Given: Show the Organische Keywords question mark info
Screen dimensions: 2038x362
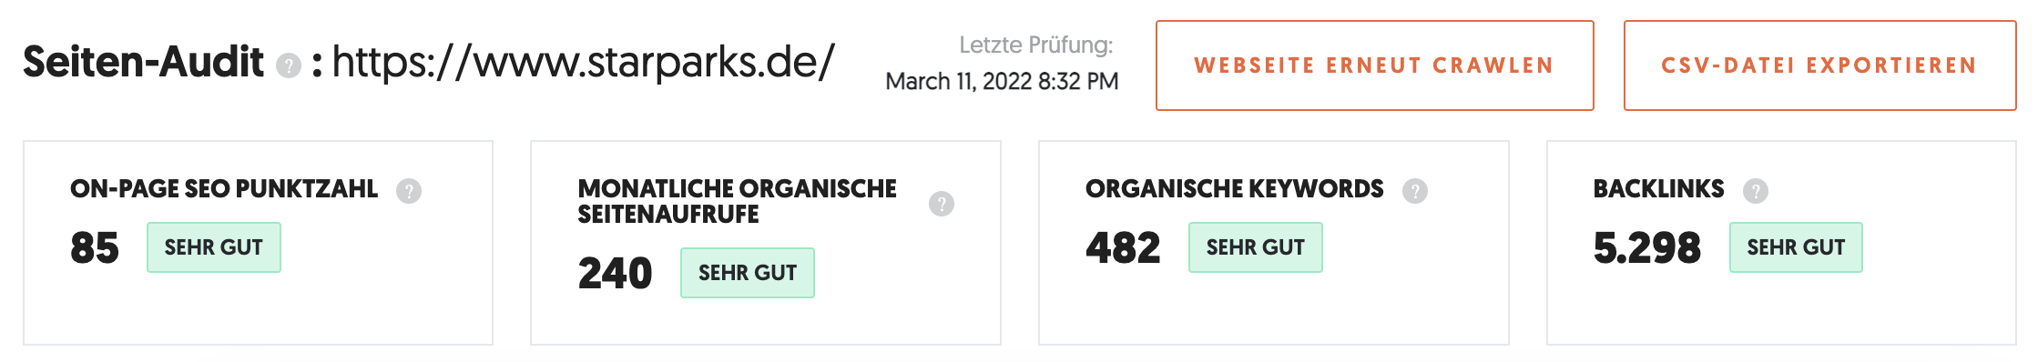Looking at the screenshot, I should click(x=1415, y=191).
